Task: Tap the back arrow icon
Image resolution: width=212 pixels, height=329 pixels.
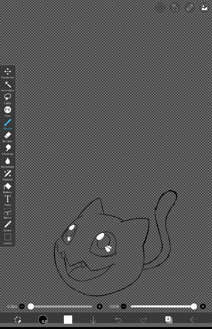Action: [194, 320]
